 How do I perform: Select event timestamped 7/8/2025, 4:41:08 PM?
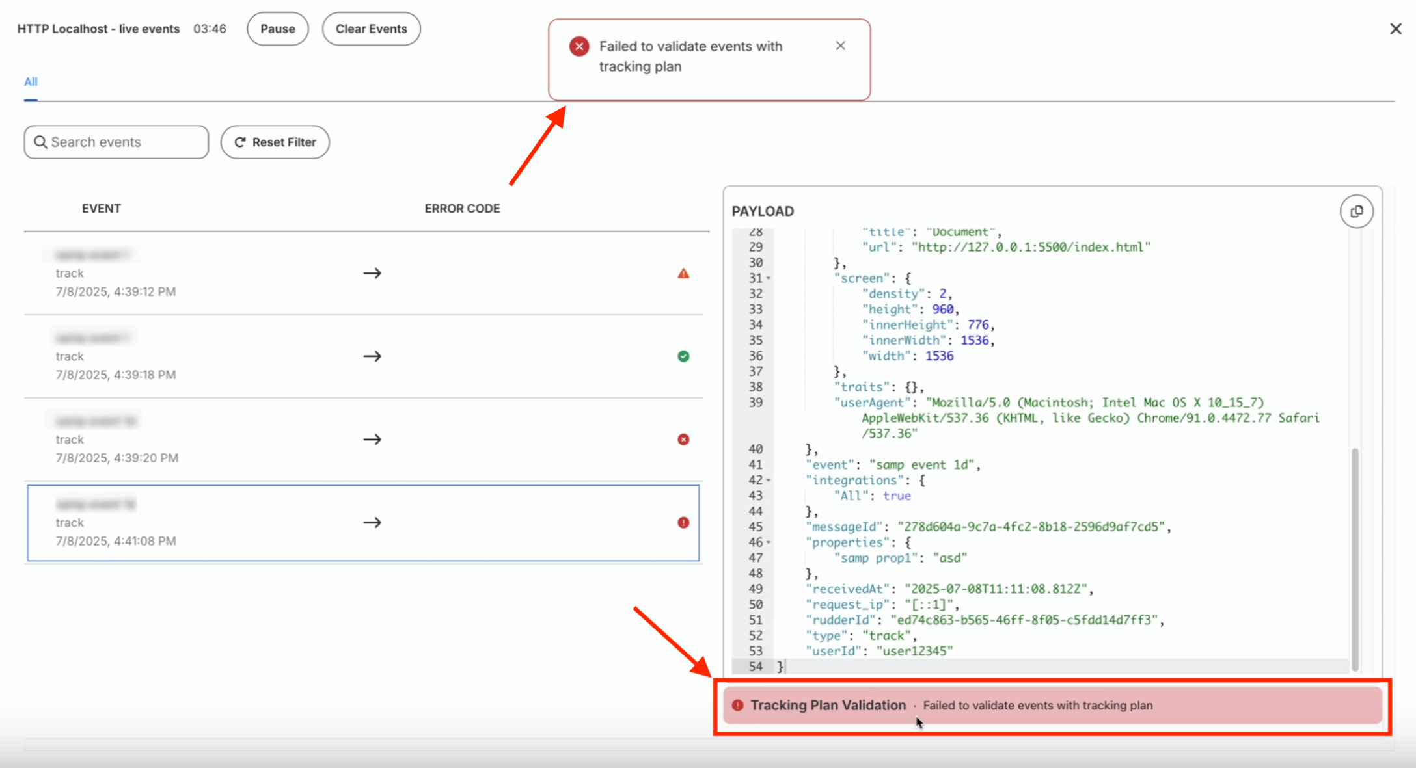pyautogui.click(x=363, y=523)
